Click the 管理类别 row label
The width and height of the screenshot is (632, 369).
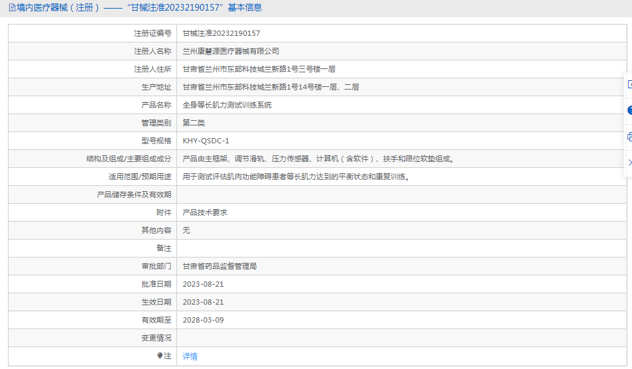pyautogui.click(x=157, y=123)
